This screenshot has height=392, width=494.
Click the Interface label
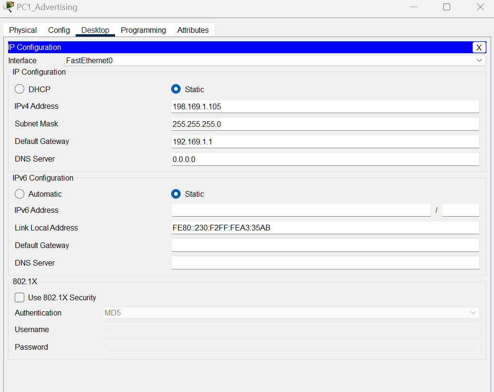tap(22, 60)
